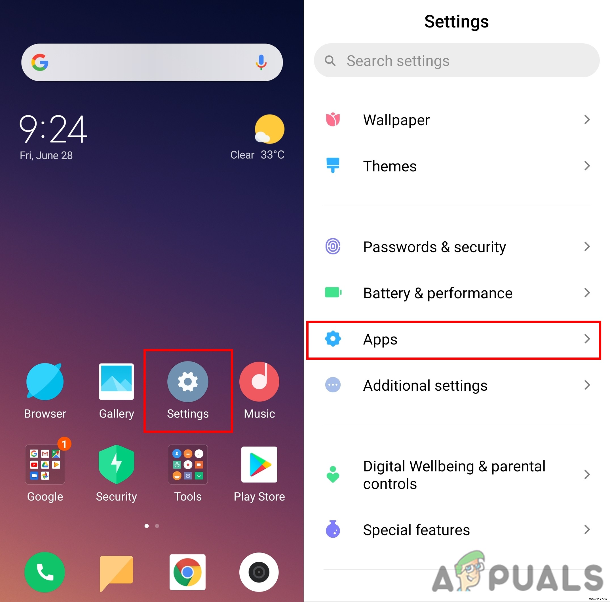Image resolution: width=610 pixels, height=602 pixels.
Task: Open the Tools app
Action: point(188,465)
